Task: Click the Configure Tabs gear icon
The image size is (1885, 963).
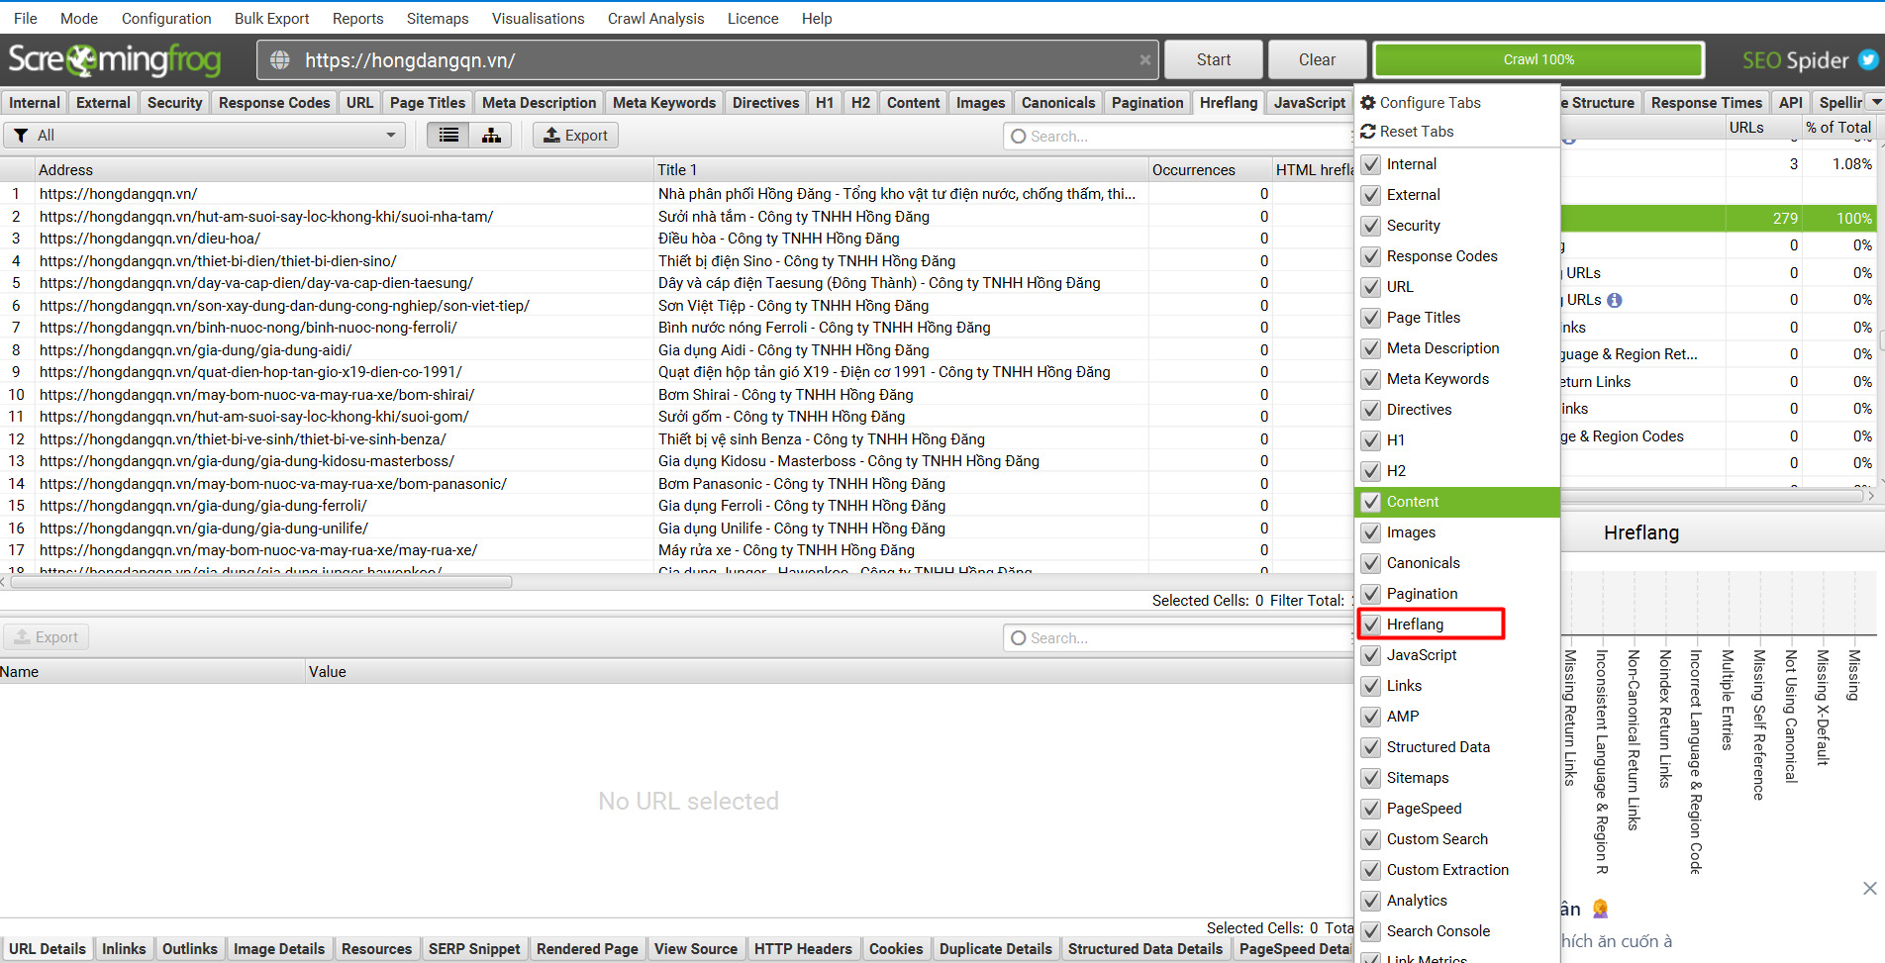Action: [1368, 103]
